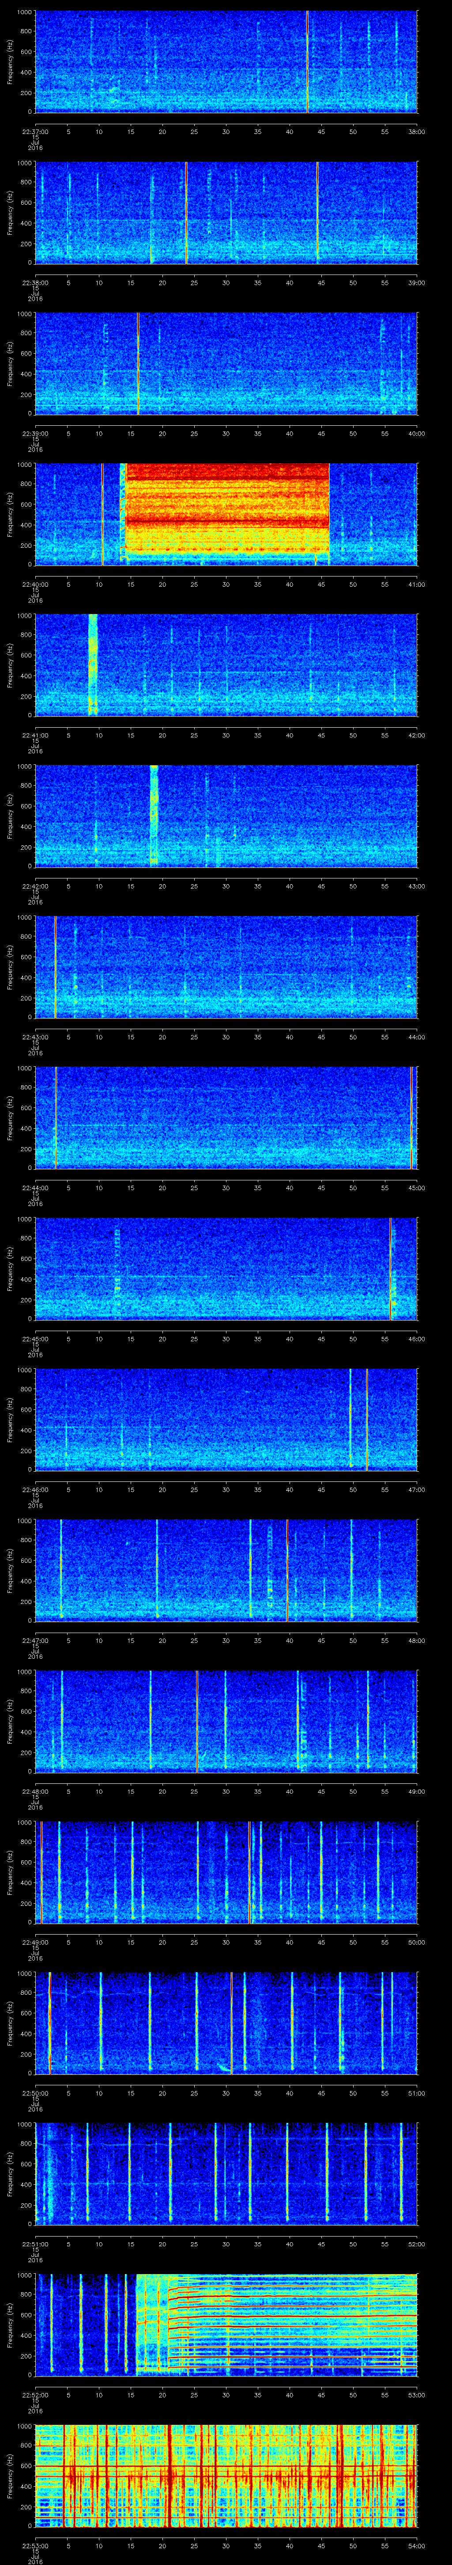The image size is (452, 2565).
Task: Select the spectrogram panel starting 22:42:00
Action: tap(226, 816)
